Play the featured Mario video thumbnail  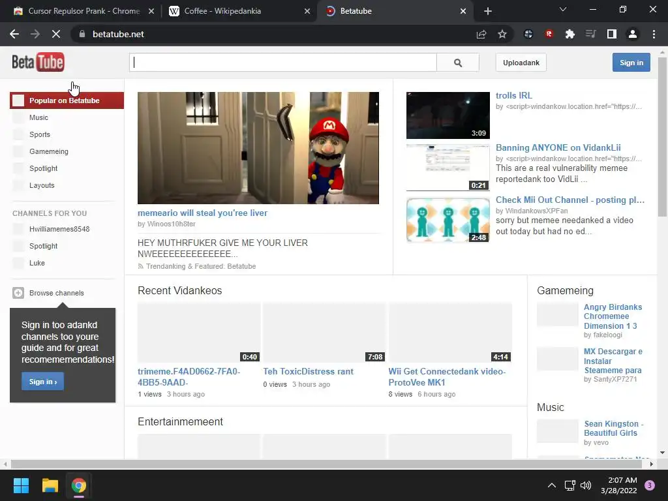pos(258,148)
